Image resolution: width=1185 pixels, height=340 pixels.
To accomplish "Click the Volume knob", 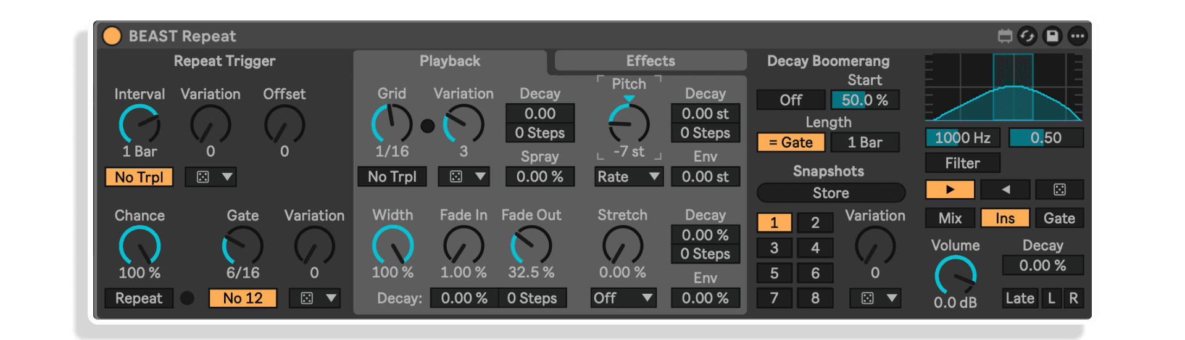I will (955, 276).
